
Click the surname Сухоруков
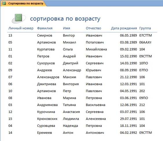46,63
